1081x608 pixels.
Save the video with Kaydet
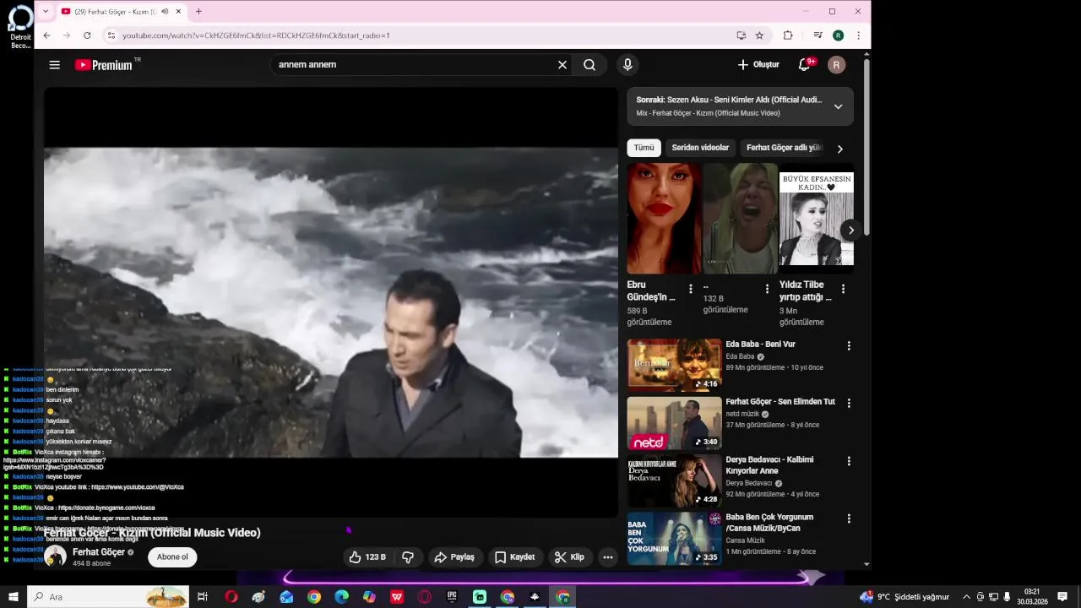click(515, 557)
